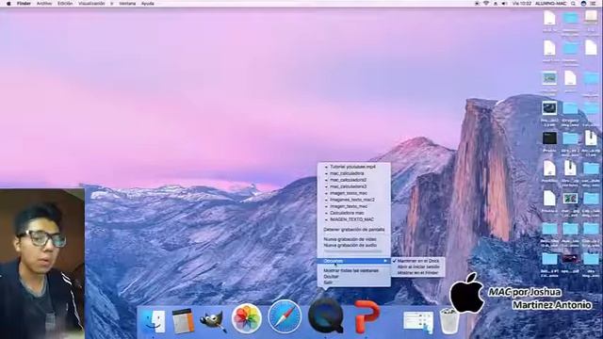This screenshot has height=339, width=603.
Task: Open recent file Tutorial youtubee.mp4
Action: pyautogui.click(x=354, y=167)
